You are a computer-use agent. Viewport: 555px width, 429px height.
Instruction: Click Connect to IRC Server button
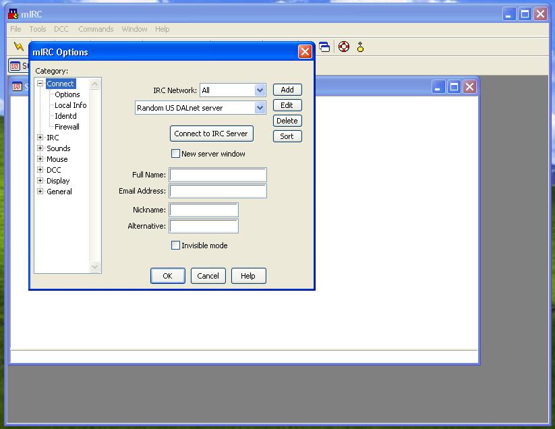coord(211,134)
